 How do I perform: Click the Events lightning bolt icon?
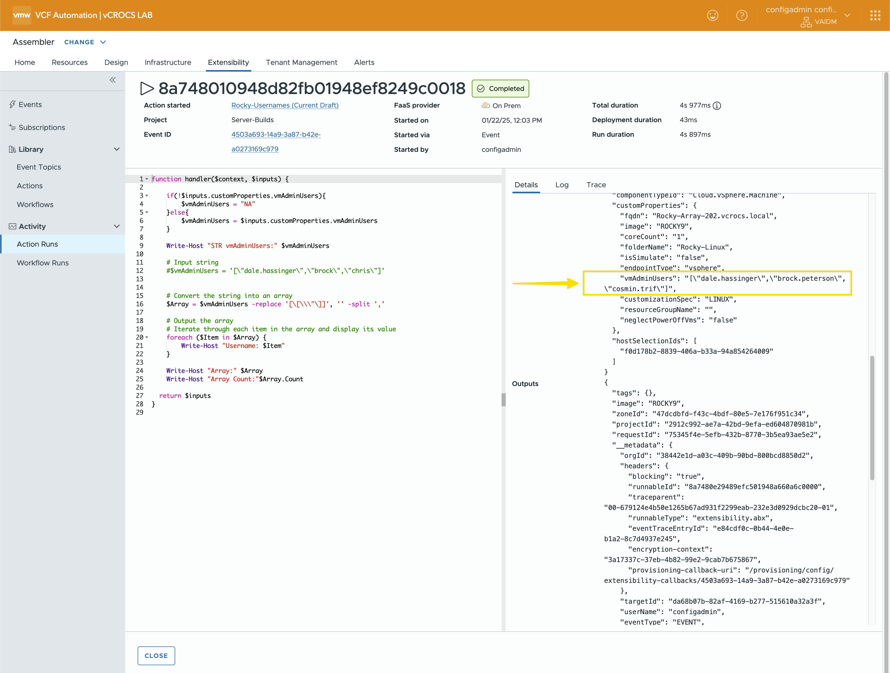13,104
